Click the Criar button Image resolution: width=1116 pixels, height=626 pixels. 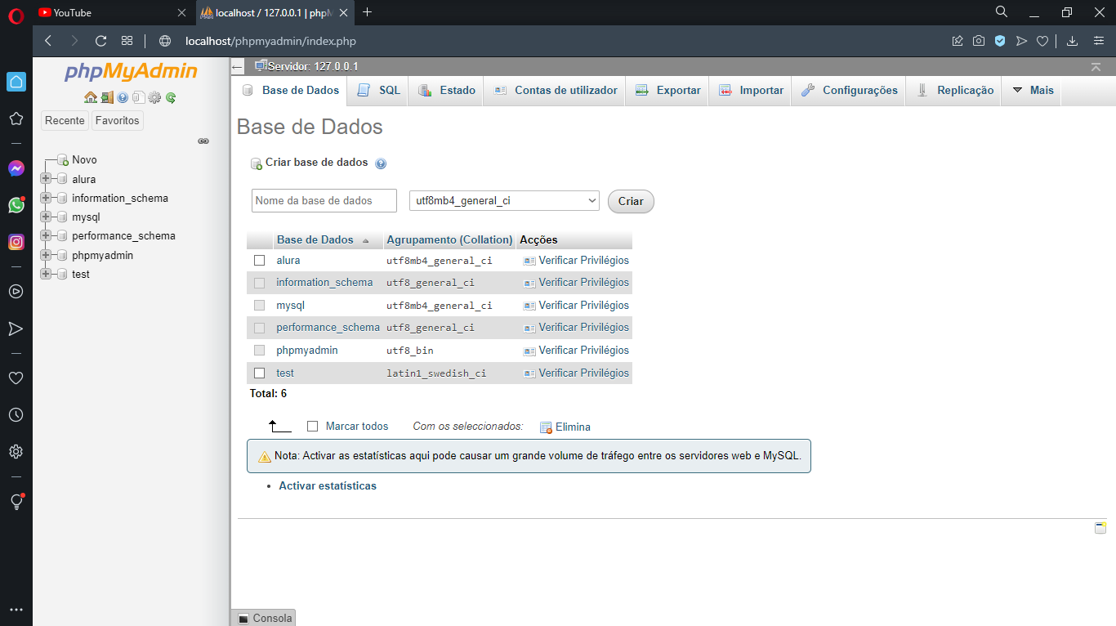click(631, 201)
